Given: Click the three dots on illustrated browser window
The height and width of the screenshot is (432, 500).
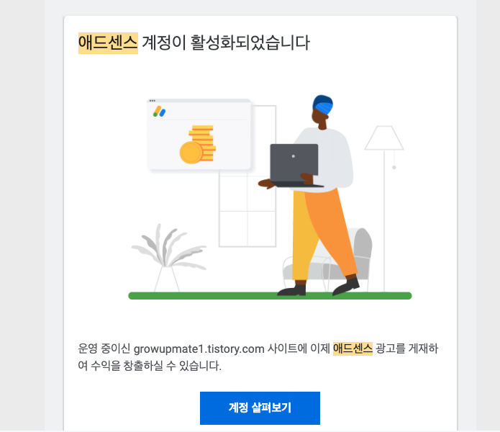Looking at the screenshot, I should coord(153,101).
